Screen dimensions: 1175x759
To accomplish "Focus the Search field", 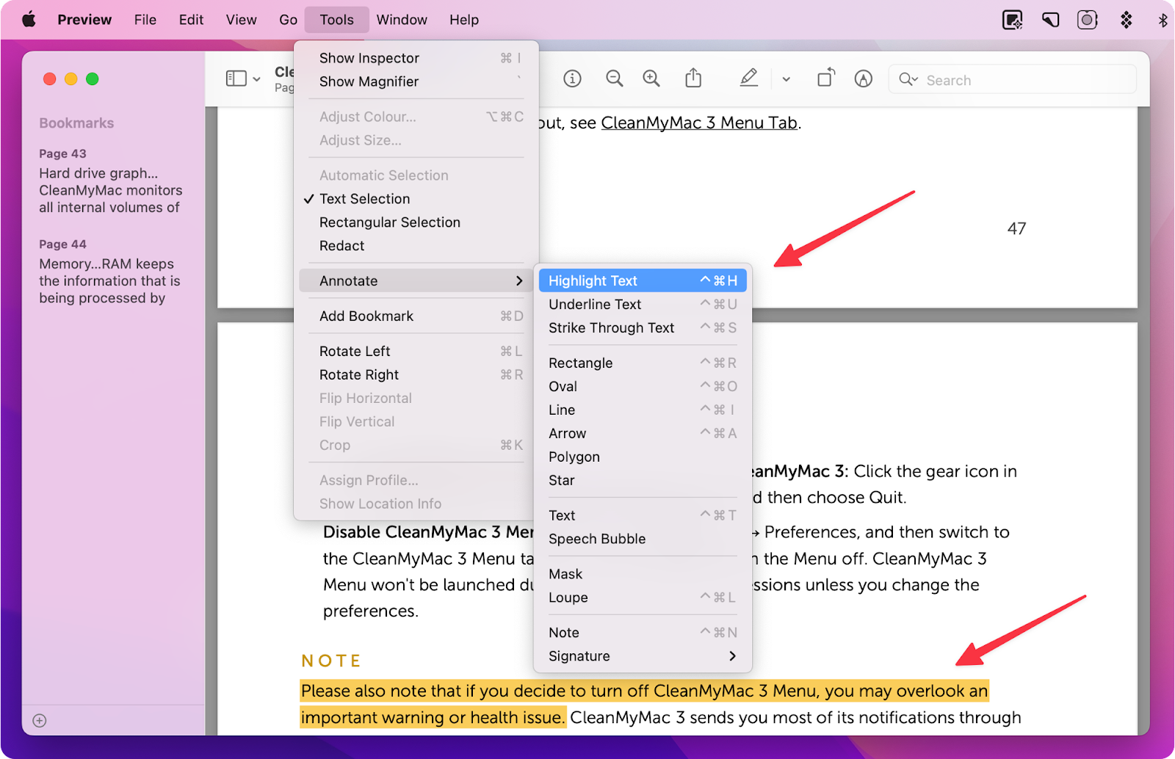I will (1013, 79).
